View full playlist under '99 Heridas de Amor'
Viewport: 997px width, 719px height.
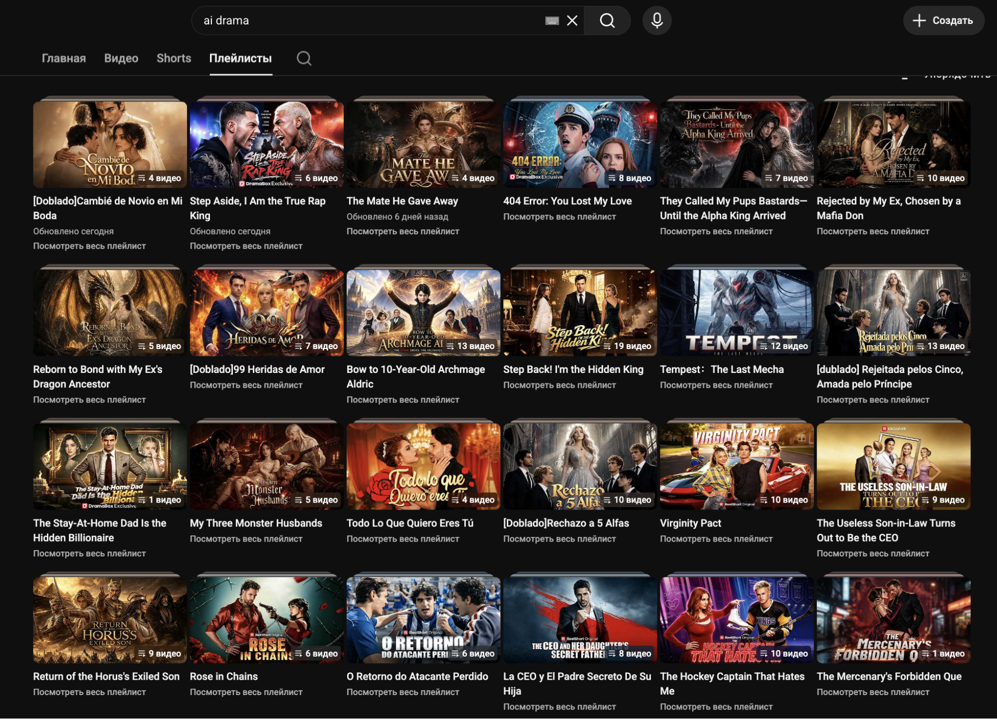246,385
